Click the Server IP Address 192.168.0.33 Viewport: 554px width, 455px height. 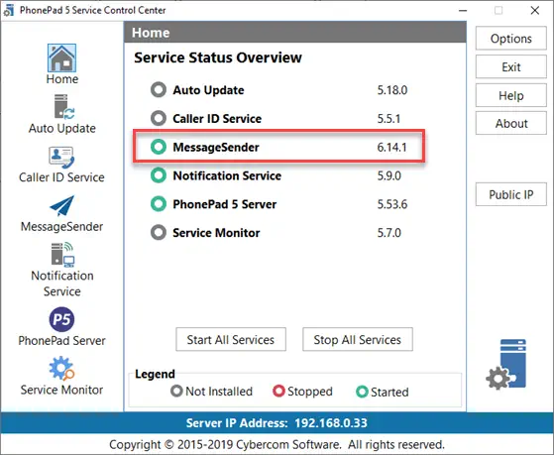click(x=277, y=423)
